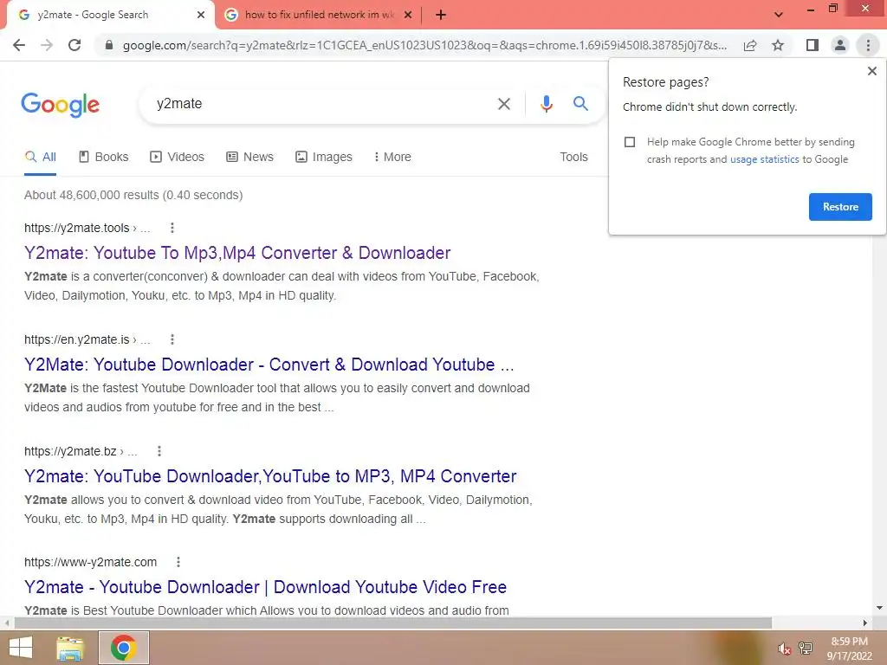Click the vertical scrollbar down arrow
Image resolution: width=887 pixels, height=665 pixels.
879,608
